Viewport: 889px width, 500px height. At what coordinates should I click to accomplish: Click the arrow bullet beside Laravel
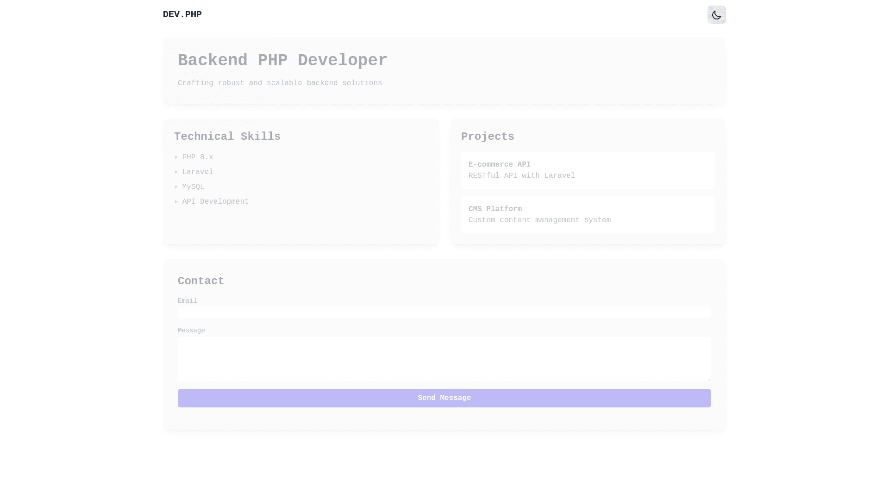point(176,172)
